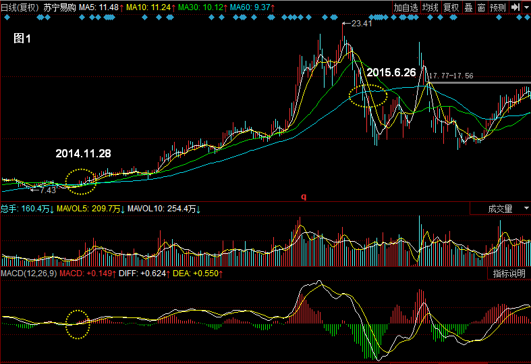531x364 pixels.
Task: Toggle the 叠 overlay stock option
Action: 468,7
